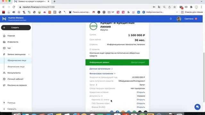Viewport: 205px width, 115px height.
Task: Open Инфолента in the sidebar
Action: (x=13, y=42)
